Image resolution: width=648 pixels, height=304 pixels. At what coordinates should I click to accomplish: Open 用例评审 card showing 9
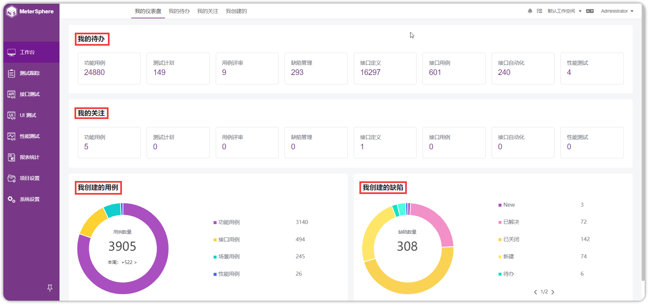point(247,68)
